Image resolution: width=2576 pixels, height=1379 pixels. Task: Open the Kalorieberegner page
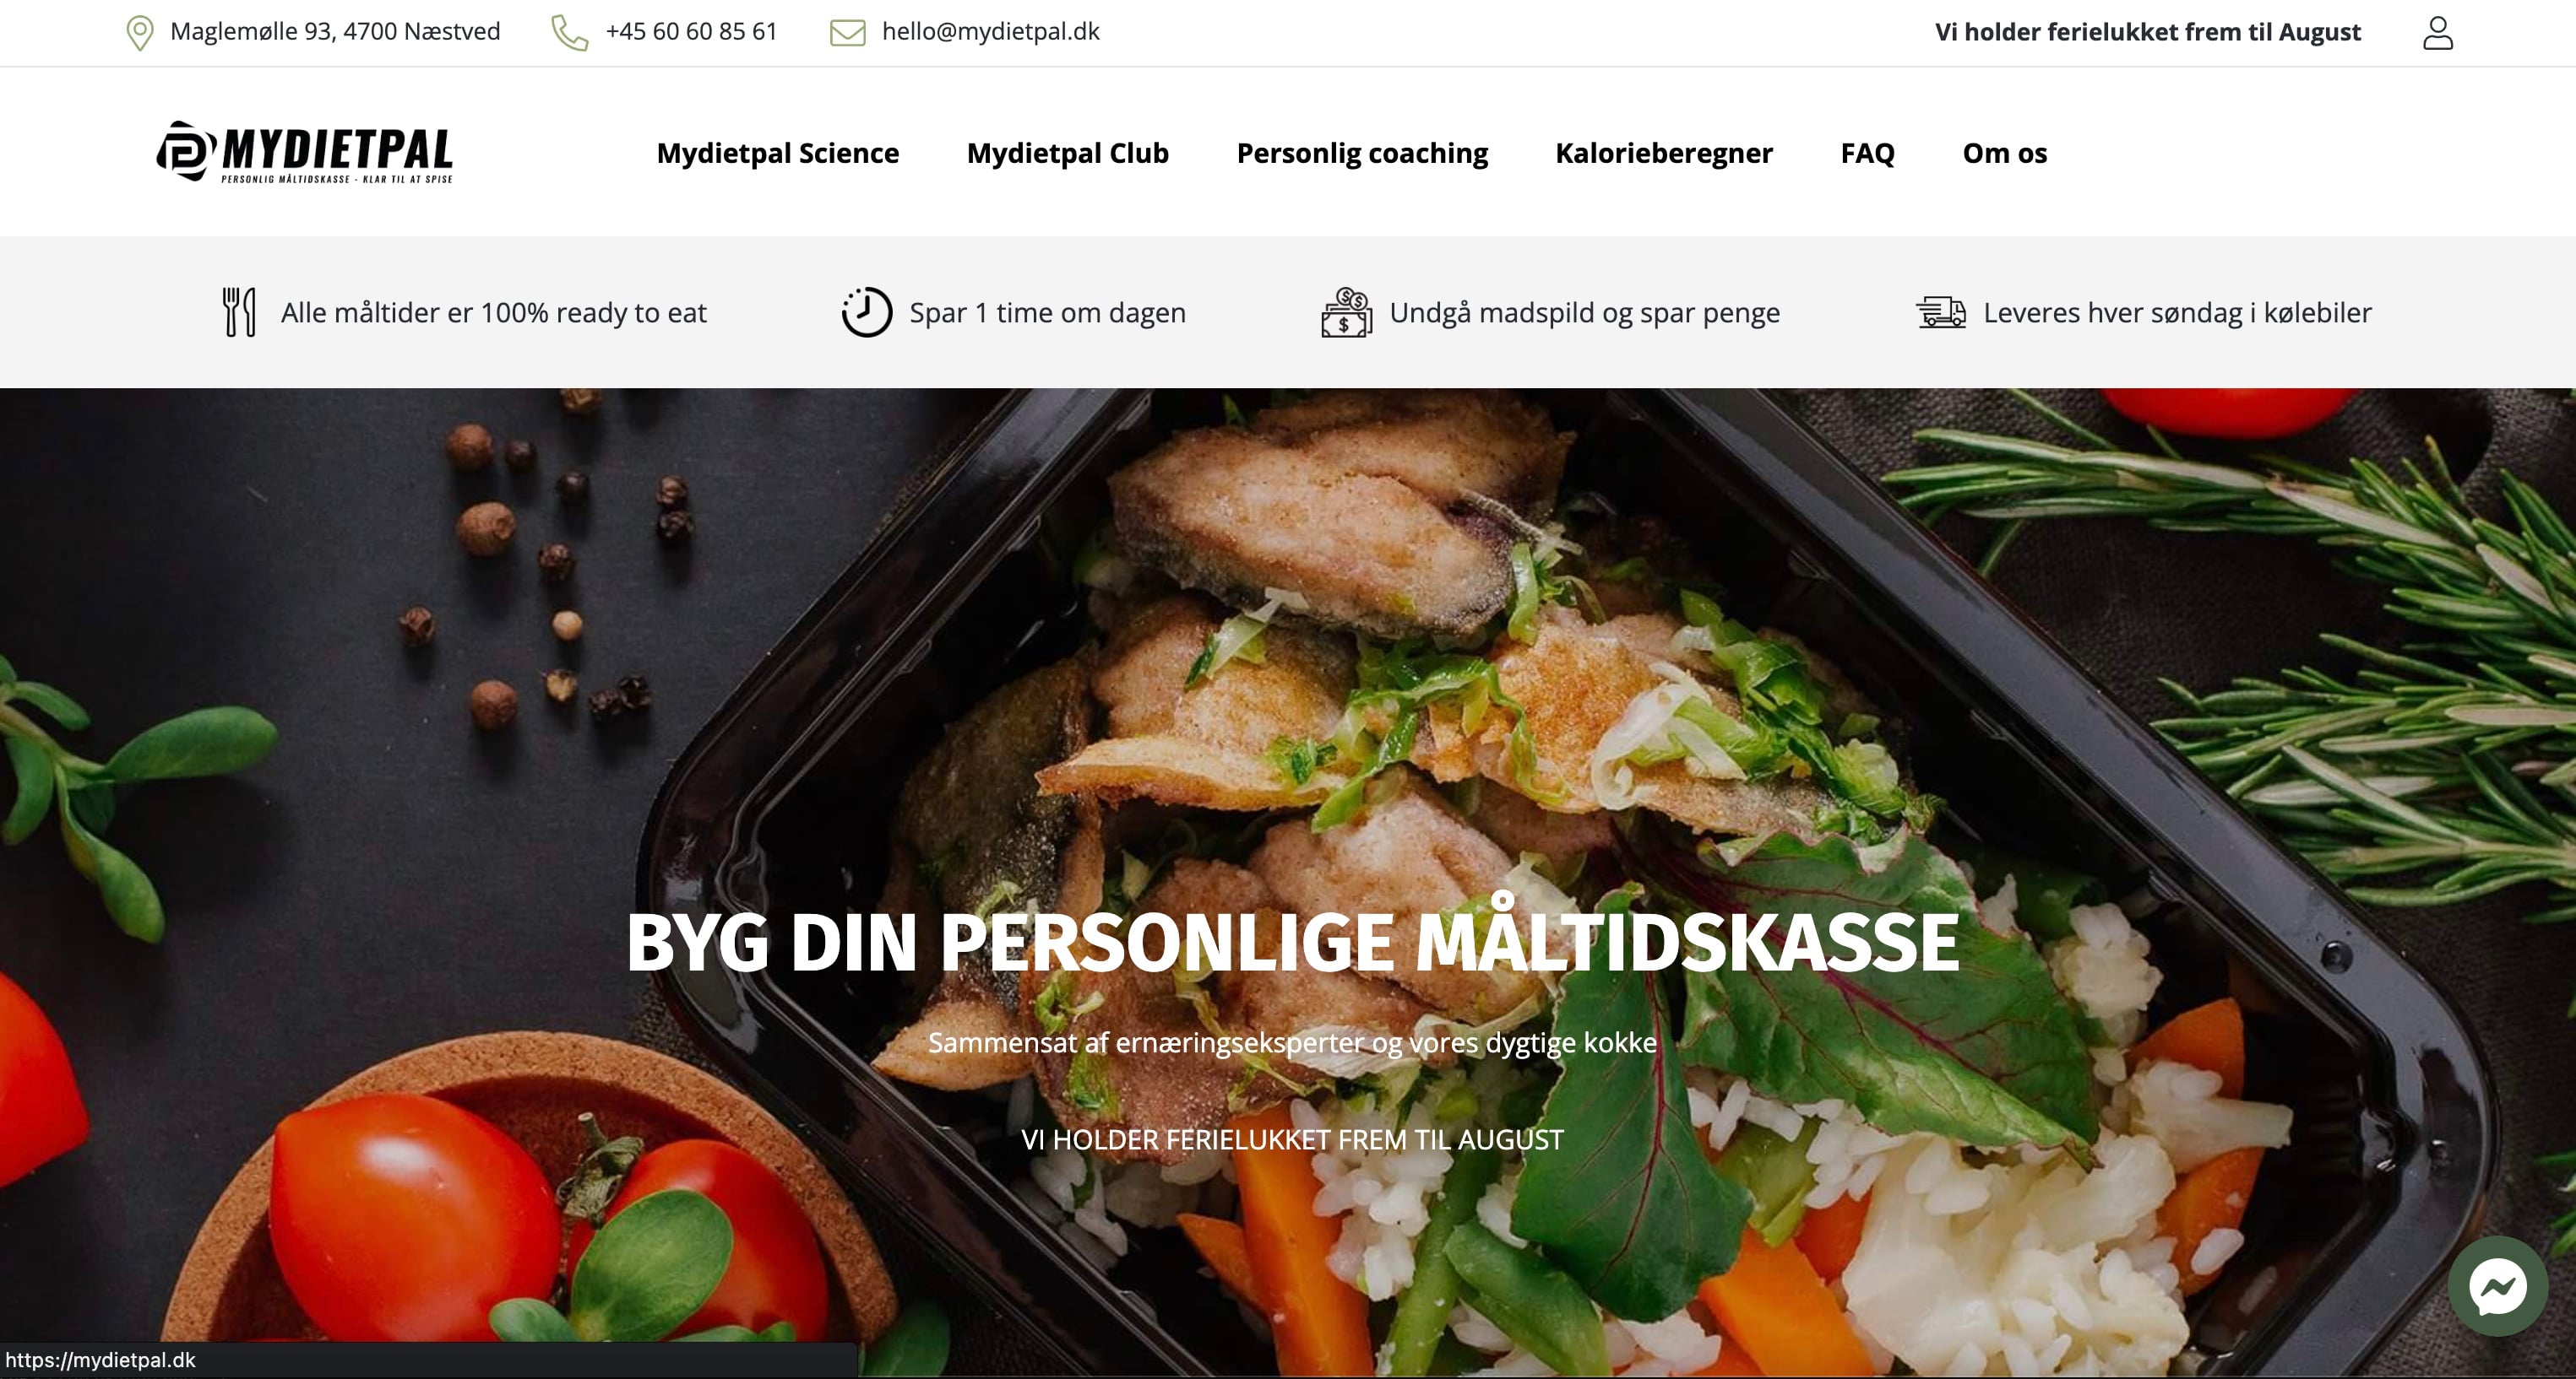1664,153
